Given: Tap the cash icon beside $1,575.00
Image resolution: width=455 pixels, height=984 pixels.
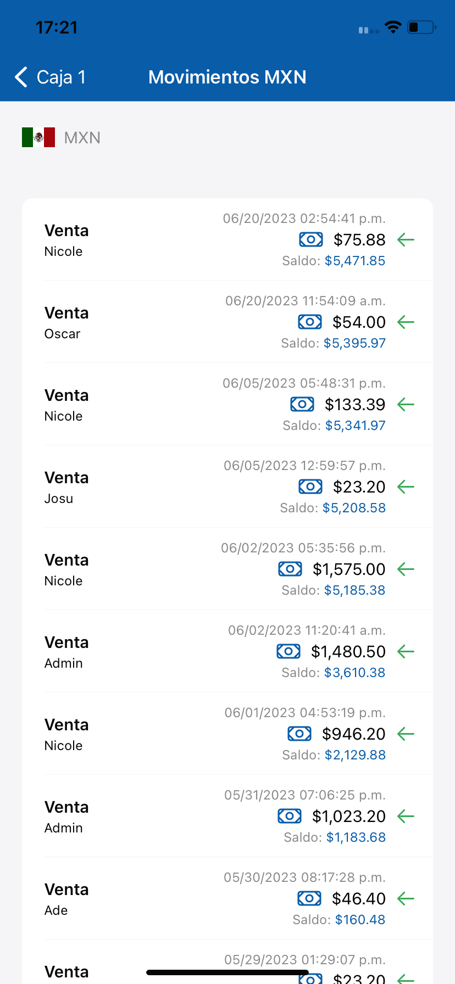Looking at the screenshot, I should coord(290,569).
